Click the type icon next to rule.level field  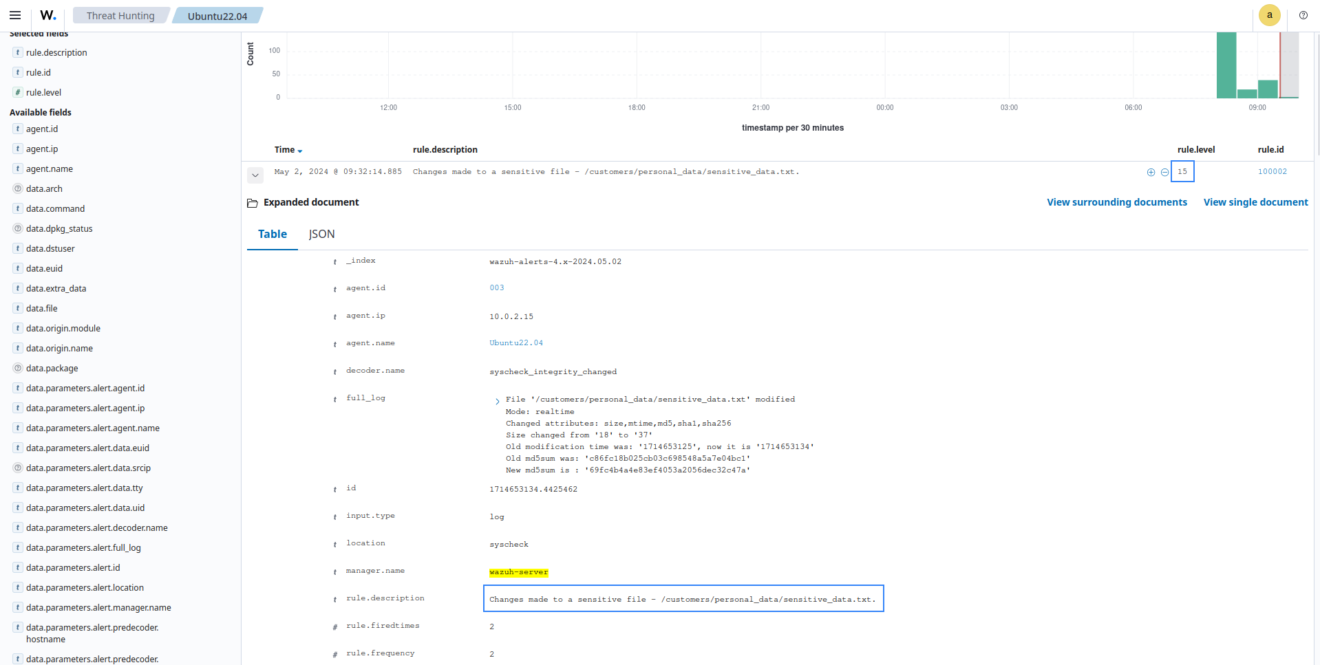click(x=18, y=92)
